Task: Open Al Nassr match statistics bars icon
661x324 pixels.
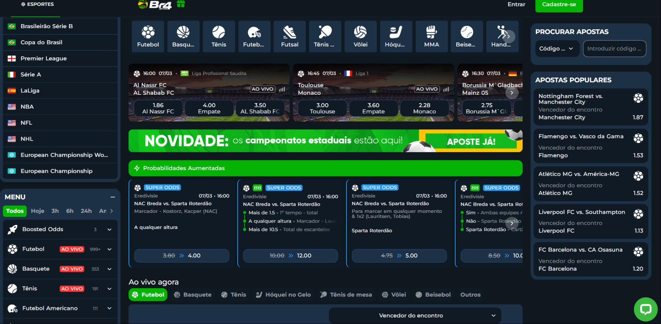Action: click(282, 89)
